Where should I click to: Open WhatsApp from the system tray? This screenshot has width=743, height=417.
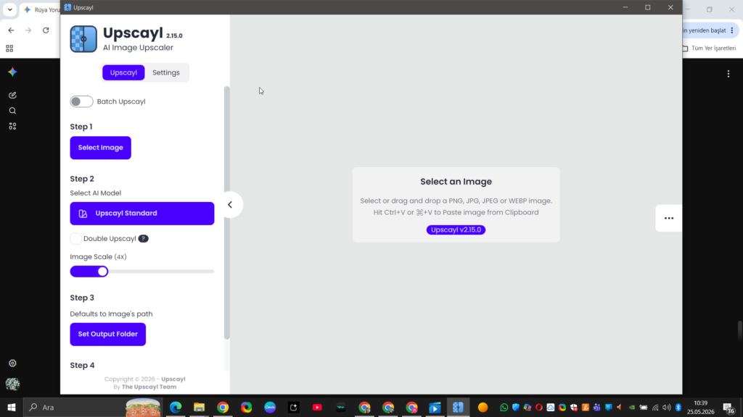point(504,408)
